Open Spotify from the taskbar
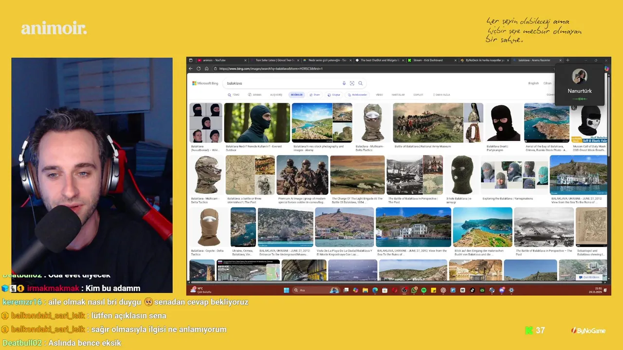The height and width of the screenshot is (350, 623). (424, 290)
